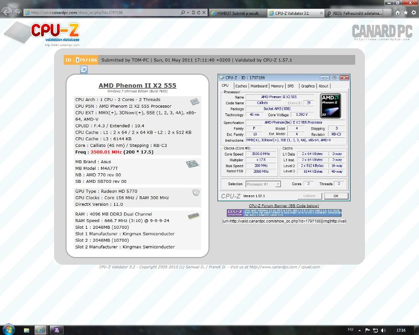Viewport: 419px width, 335px height.
Task: Open the address bar dropdown arrow
Action: (188, 12)
